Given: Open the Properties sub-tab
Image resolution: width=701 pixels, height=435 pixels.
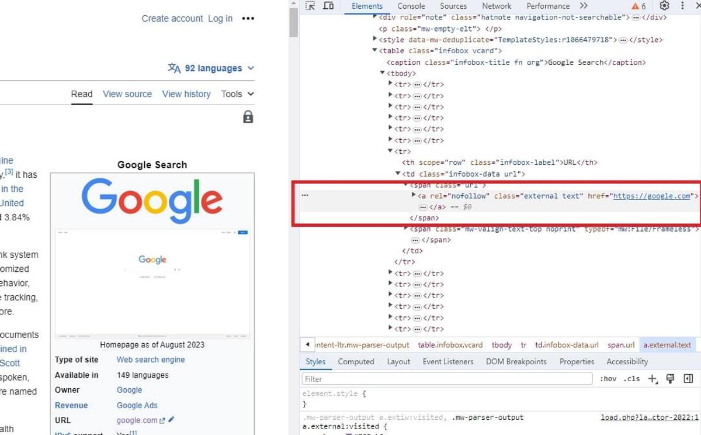Looking at the screenshot, I should [577, 361].
